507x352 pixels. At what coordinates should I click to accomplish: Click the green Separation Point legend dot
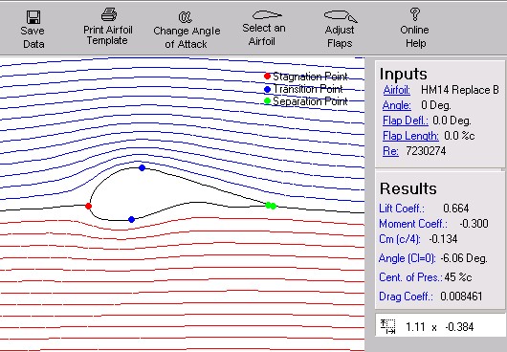point(267,101)
